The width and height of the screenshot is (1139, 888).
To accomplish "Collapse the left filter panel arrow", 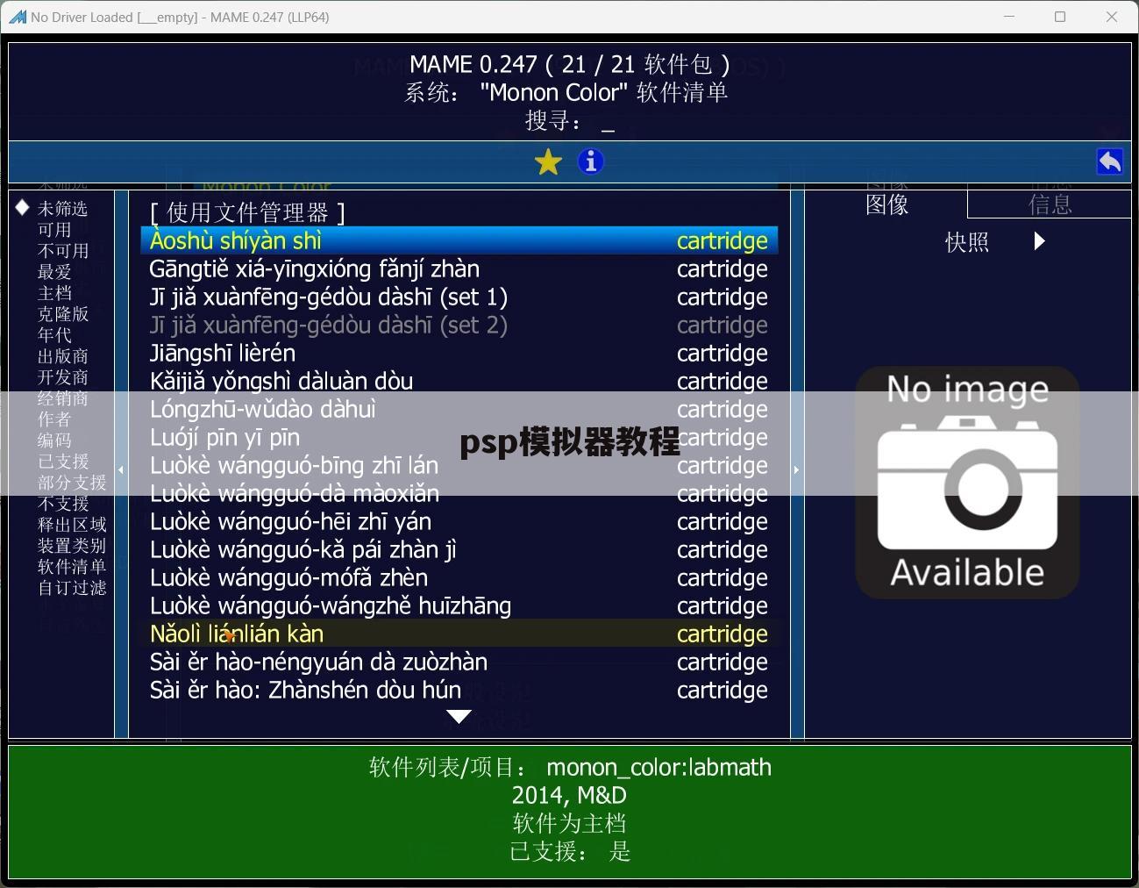I will (x=121, y=469).
